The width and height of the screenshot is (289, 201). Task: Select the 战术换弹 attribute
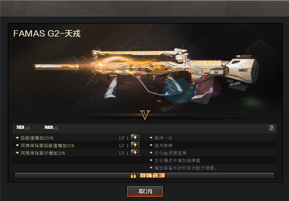(x=163, y=145)
